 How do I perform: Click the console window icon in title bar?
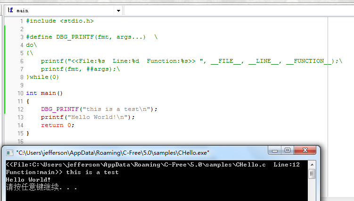coord(9,153)
